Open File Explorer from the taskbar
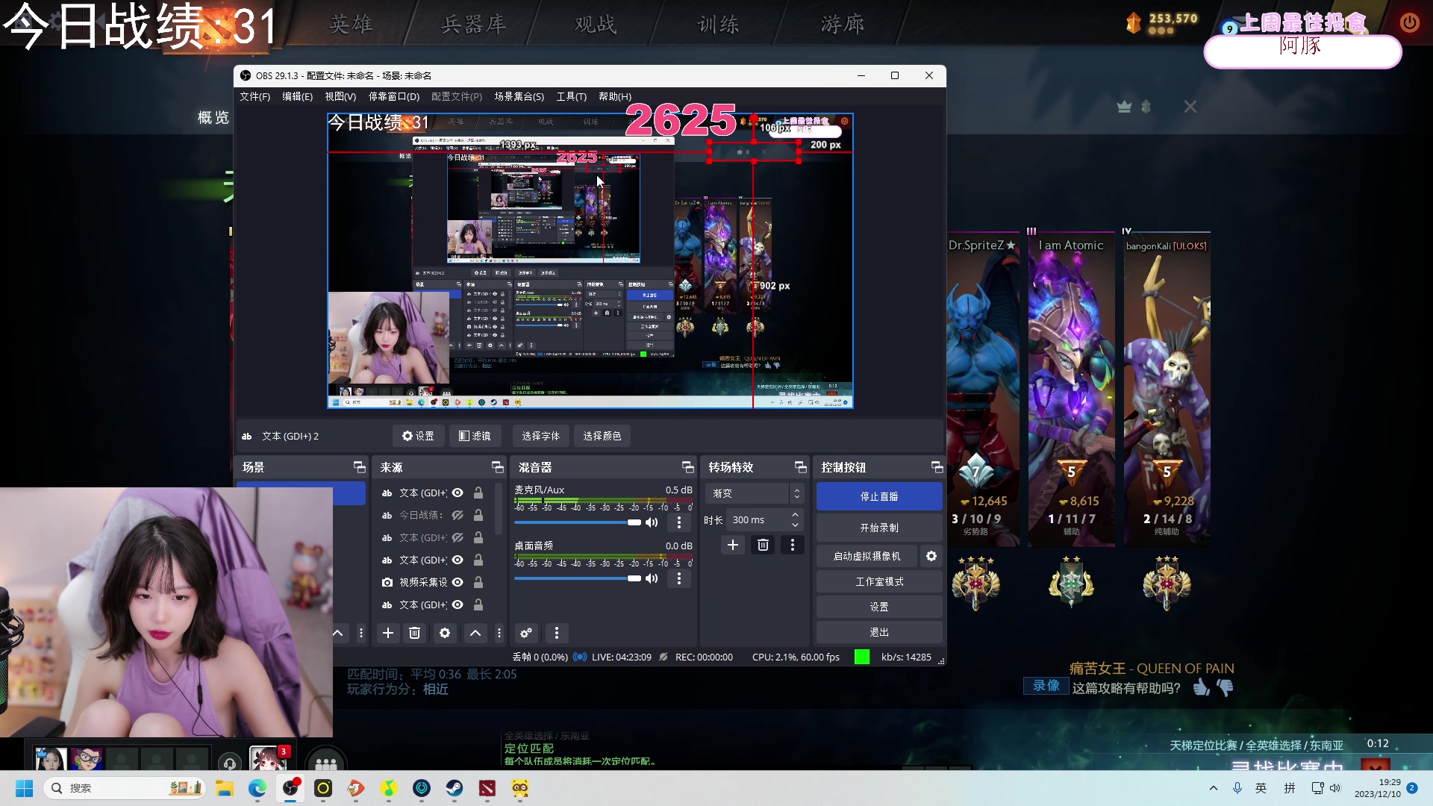Screen dimensions: 1433x806 coord(225,788)
